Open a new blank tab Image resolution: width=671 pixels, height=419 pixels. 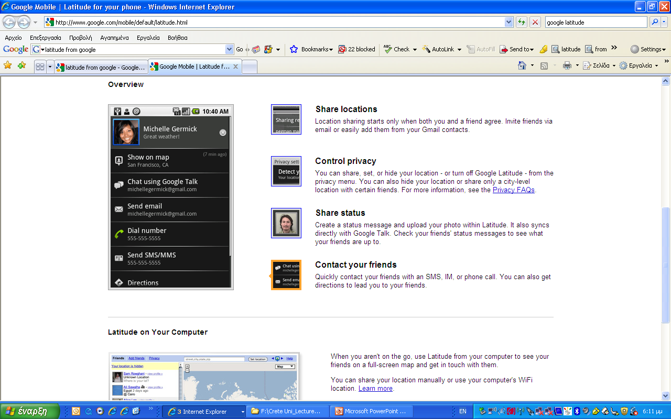[250, 67]
